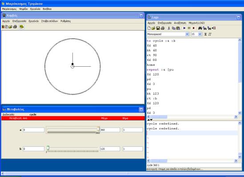Click the code editor scrollbar up arrow
This screenshot has width=244, height=177.
click(x=240, y=40)
